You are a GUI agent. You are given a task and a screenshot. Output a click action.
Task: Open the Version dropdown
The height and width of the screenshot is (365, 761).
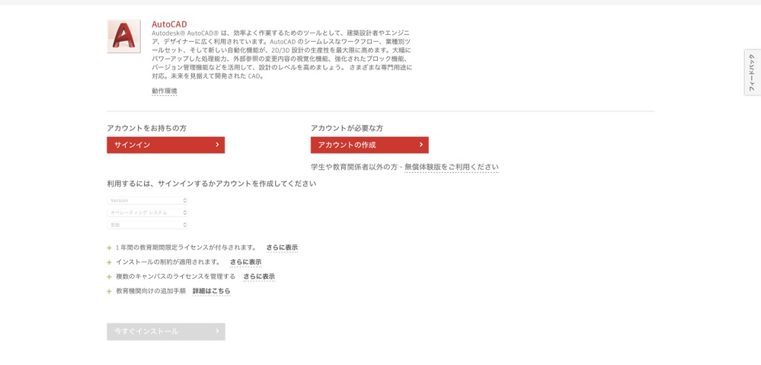148,200
